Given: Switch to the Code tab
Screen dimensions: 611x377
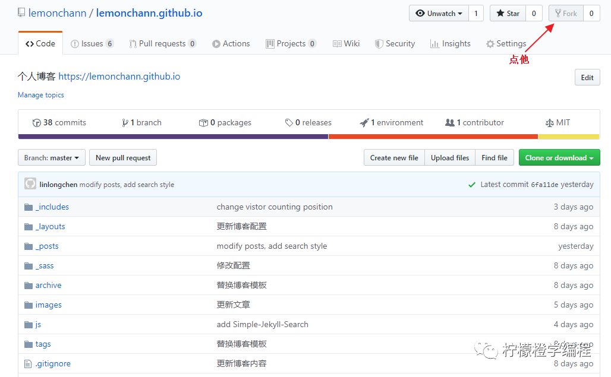Looking at the screenshot, I should [x=40, y=43].
